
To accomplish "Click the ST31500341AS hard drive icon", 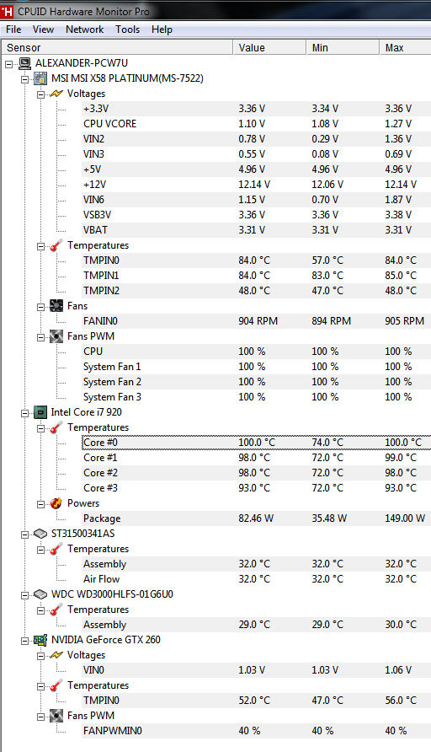I will point(40,534).
